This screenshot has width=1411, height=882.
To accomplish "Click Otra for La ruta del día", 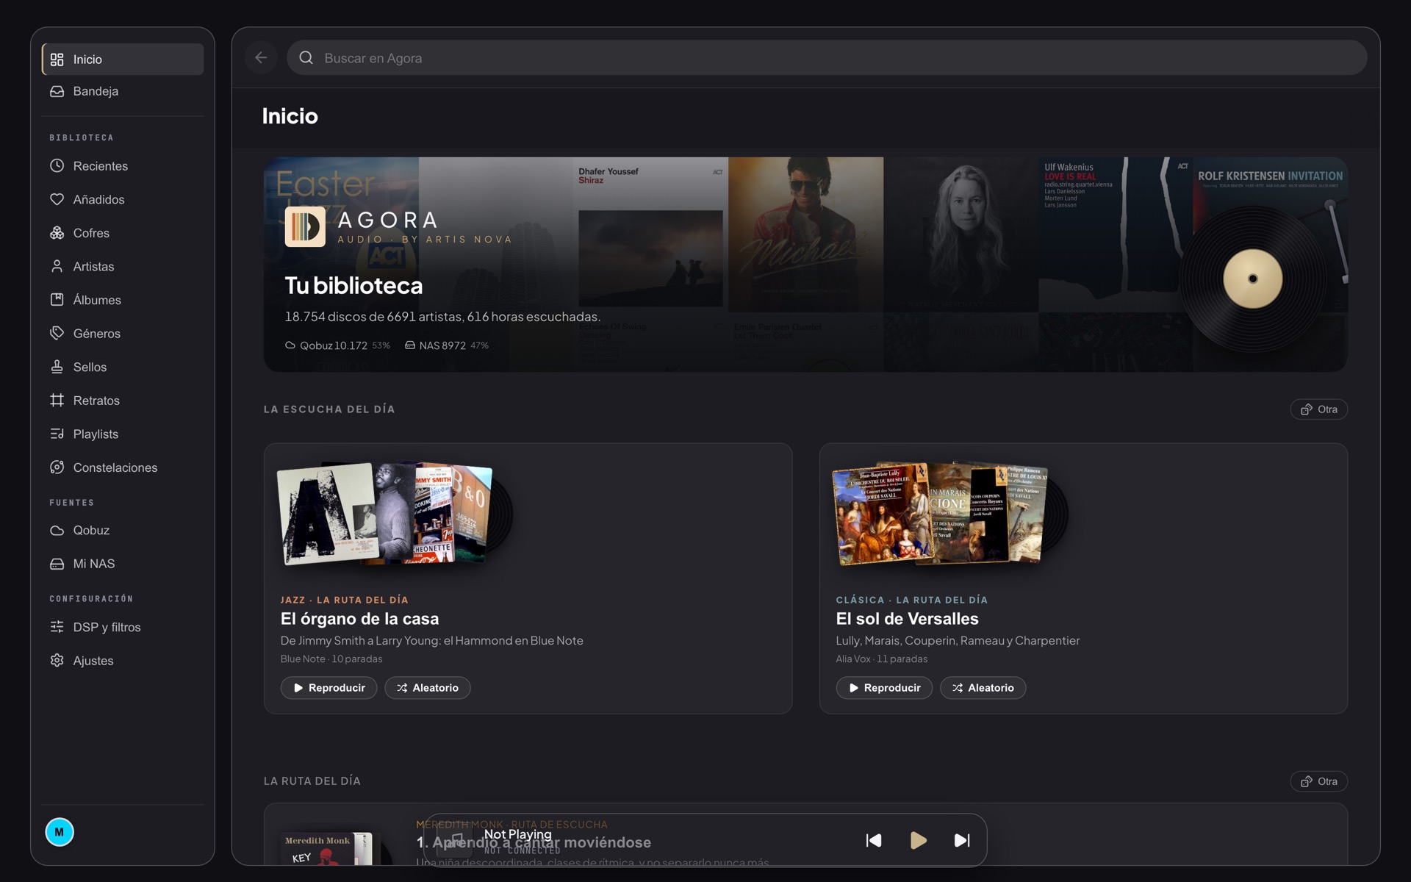I will coord(1318,781).
